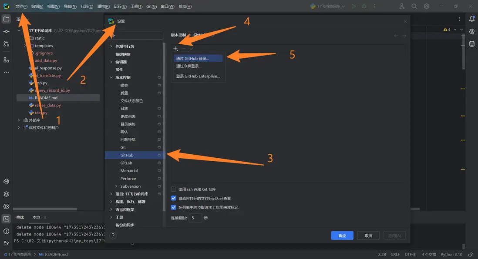Click the settings tree vertical scrollbar

coord(164,126)
